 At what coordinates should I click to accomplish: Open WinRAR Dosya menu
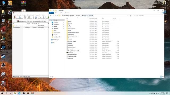tap(14, 15)
